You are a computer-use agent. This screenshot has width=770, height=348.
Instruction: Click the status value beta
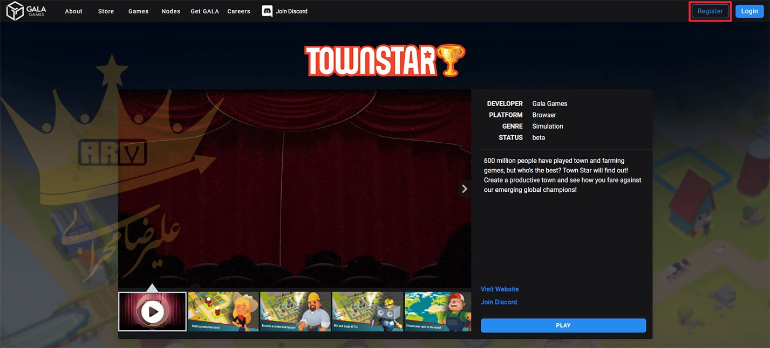pos(539,137)
